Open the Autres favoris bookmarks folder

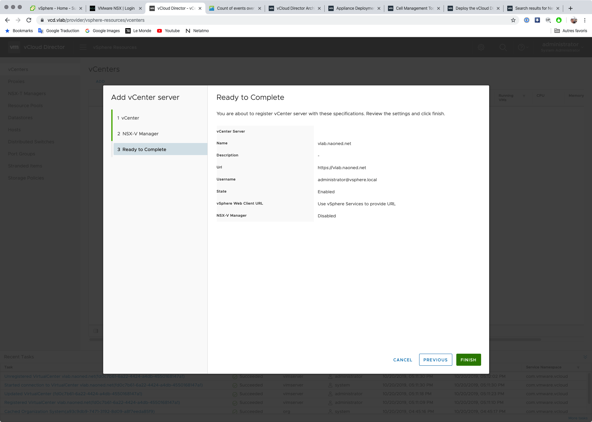(x=571, y=31)
